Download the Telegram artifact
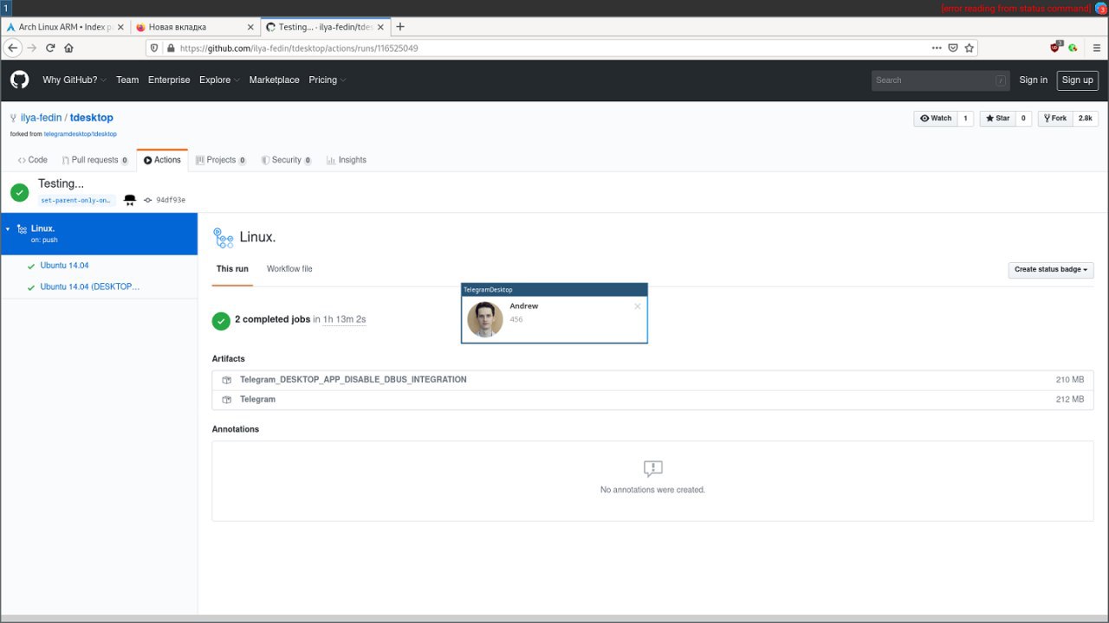Viewport: 1109px width, 623px height. (x=257, y=400)
